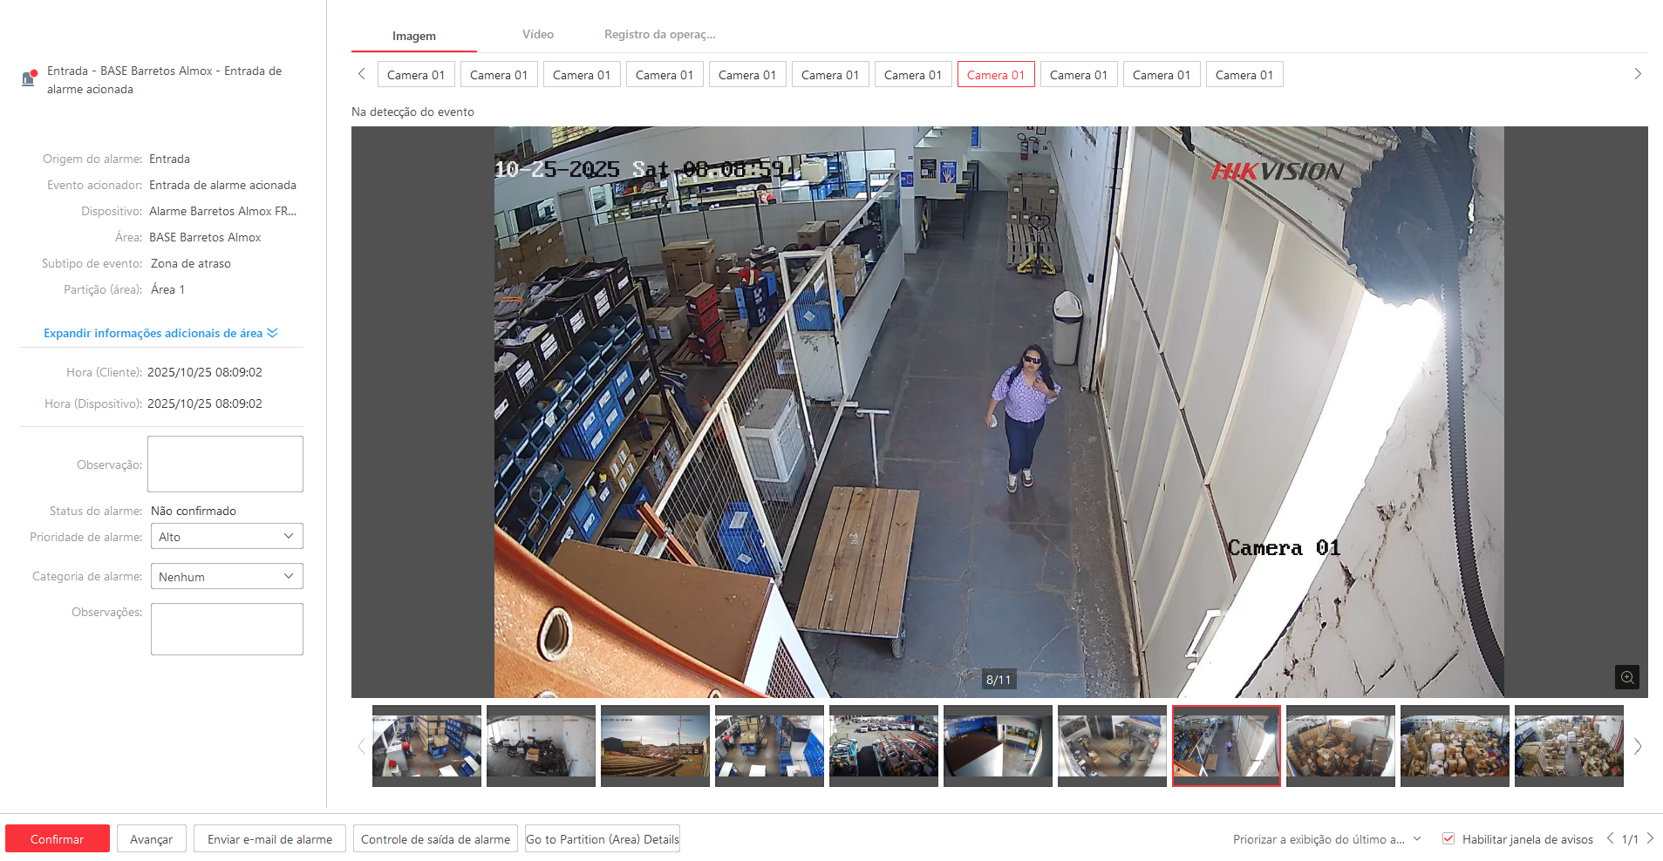Expand additional area information link
This screenshot has width=1663, height=861.
160,333
